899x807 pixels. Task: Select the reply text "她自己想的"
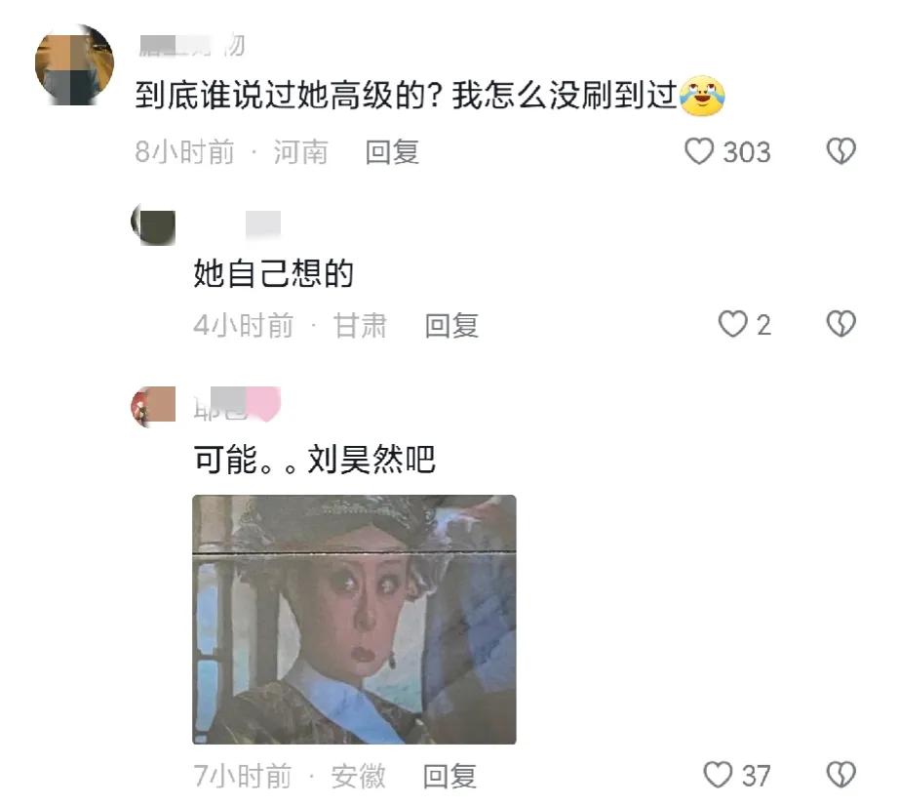(273, 273)
